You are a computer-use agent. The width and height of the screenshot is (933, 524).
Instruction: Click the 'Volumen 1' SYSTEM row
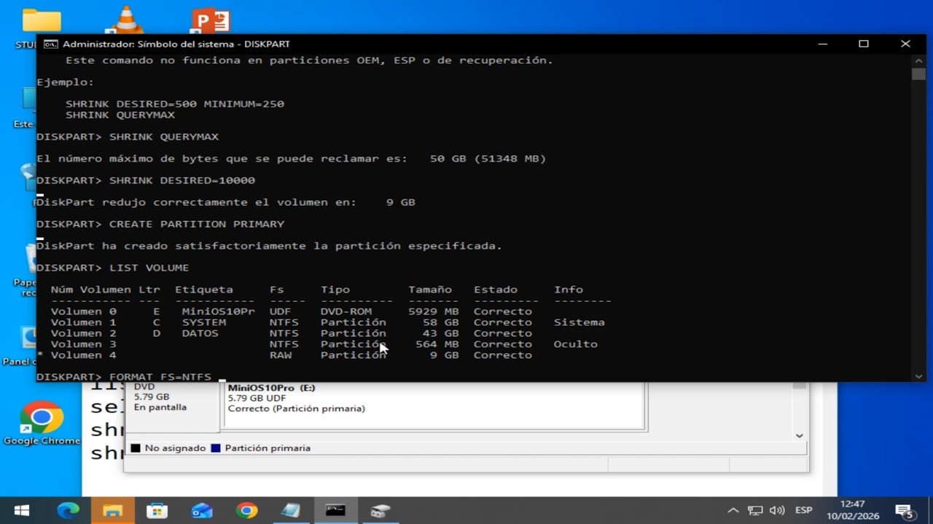click(x=327, y=322)
